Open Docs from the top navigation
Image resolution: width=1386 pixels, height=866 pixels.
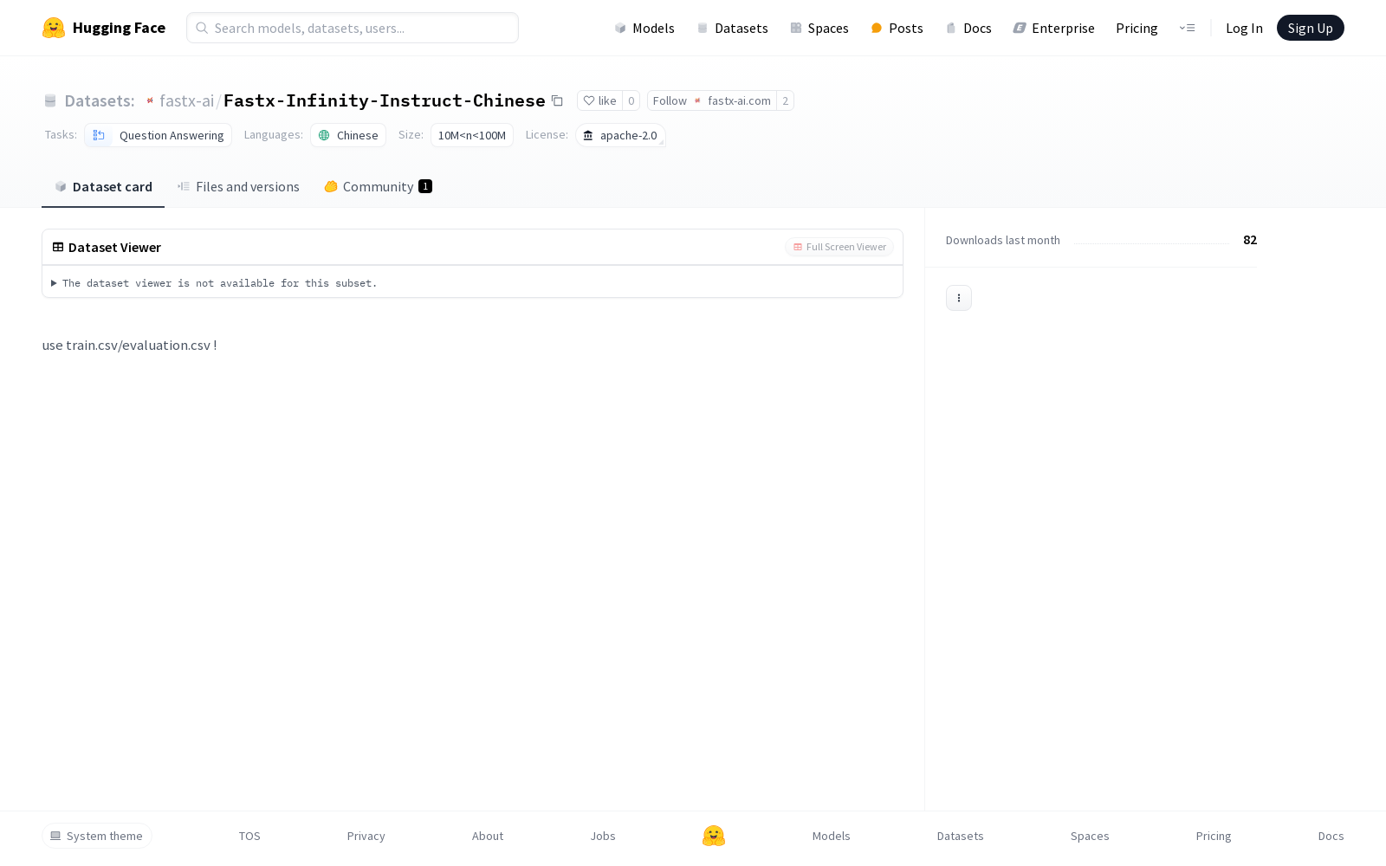[x=968, y=28]
